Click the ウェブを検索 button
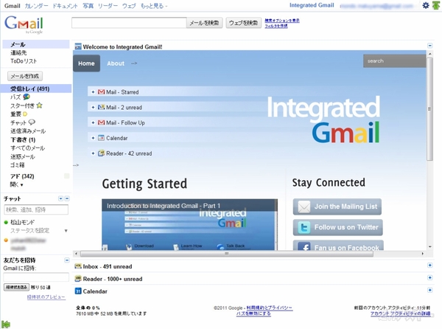Viewport: 442px width, 329px height. coord(244,23)
